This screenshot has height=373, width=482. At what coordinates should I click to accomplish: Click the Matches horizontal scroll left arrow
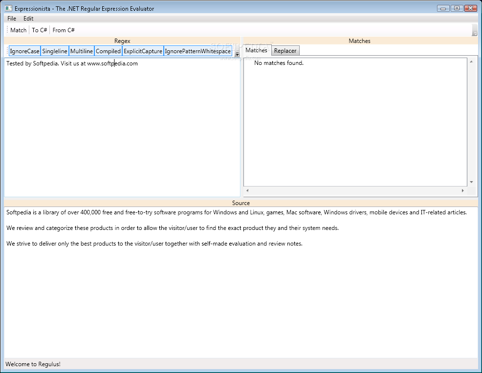pos(247,190)
